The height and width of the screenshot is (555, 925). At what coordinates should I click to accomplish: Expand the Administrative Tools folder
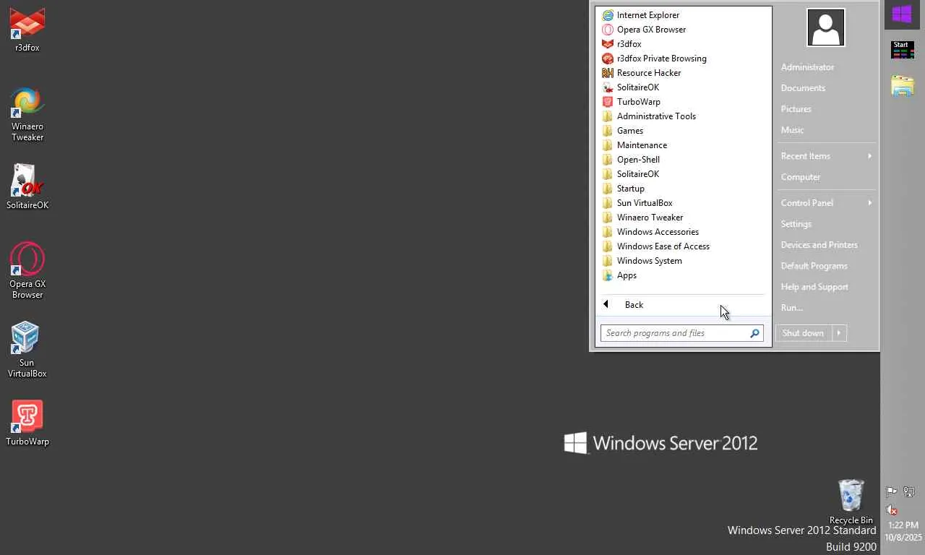point(683,116)
